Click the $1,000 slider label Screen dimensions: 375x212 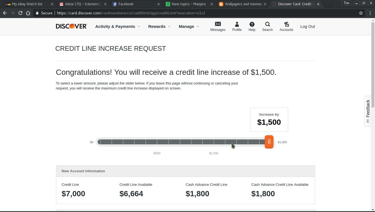(x=214, y=153)
